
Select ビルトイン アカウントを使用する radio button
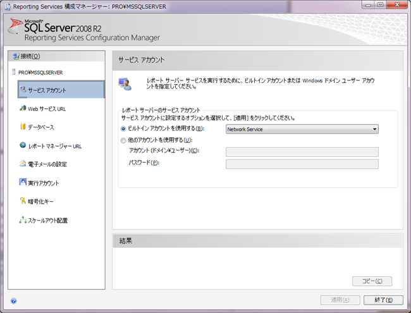(x=123, y=129)
